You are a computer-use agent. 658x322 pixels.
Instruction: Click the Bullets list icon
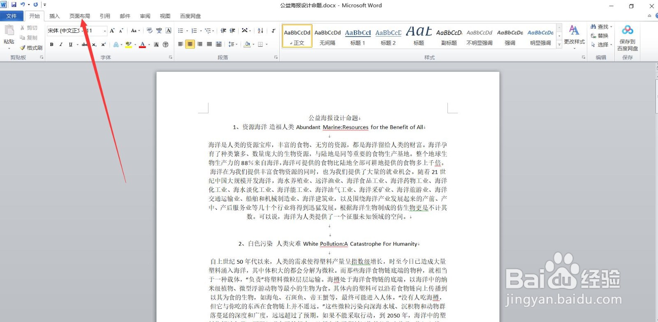(181, 31)
